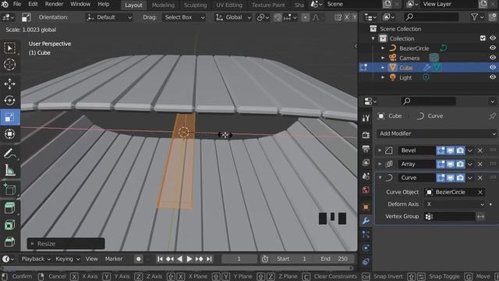Switch to the UV Editing workspace tab
499x281 pixels.
[x=229, y=5]
